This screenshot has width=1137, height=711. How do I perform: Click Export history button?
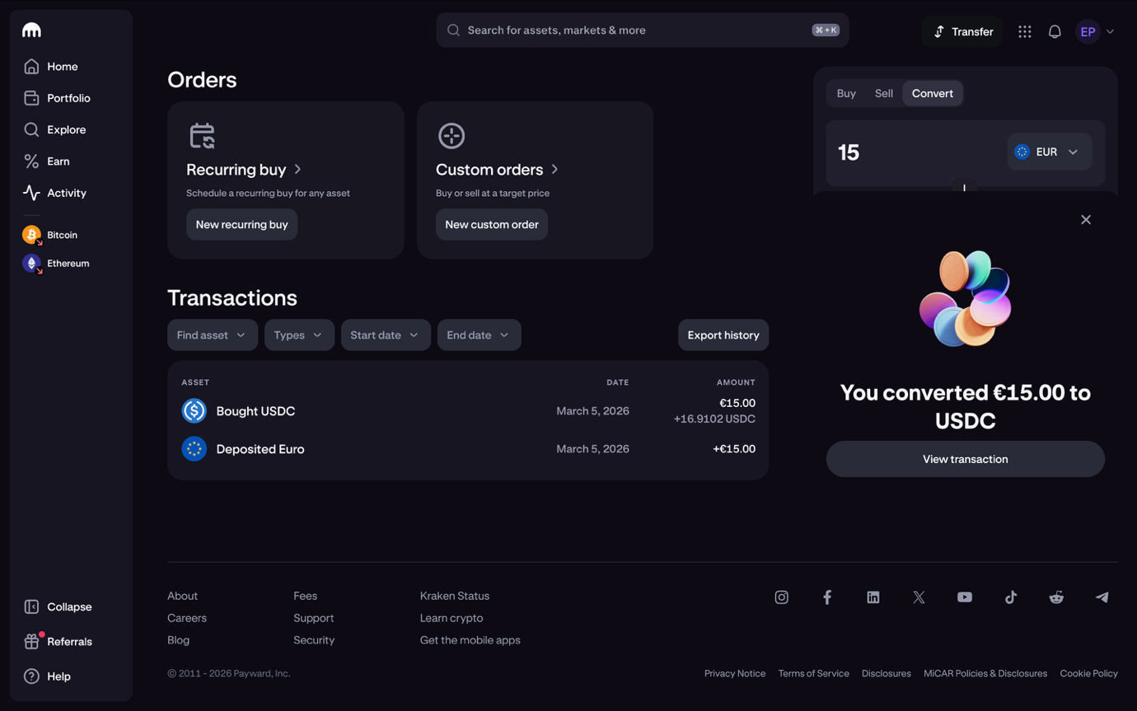(x=723, y=335)
